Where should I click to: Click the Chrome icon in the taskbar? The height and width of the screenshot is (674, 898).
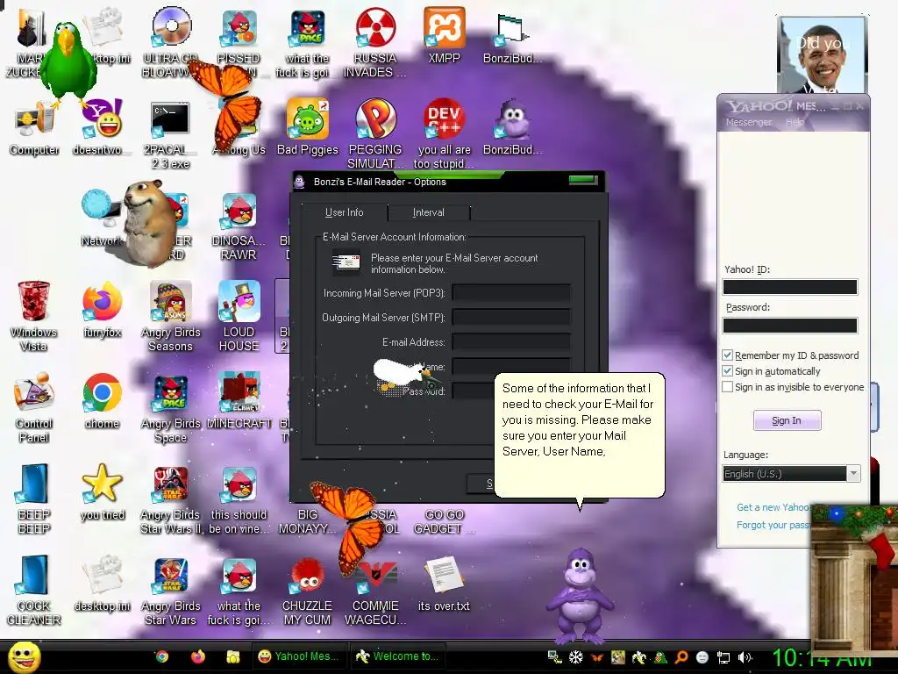coord(162,656)
